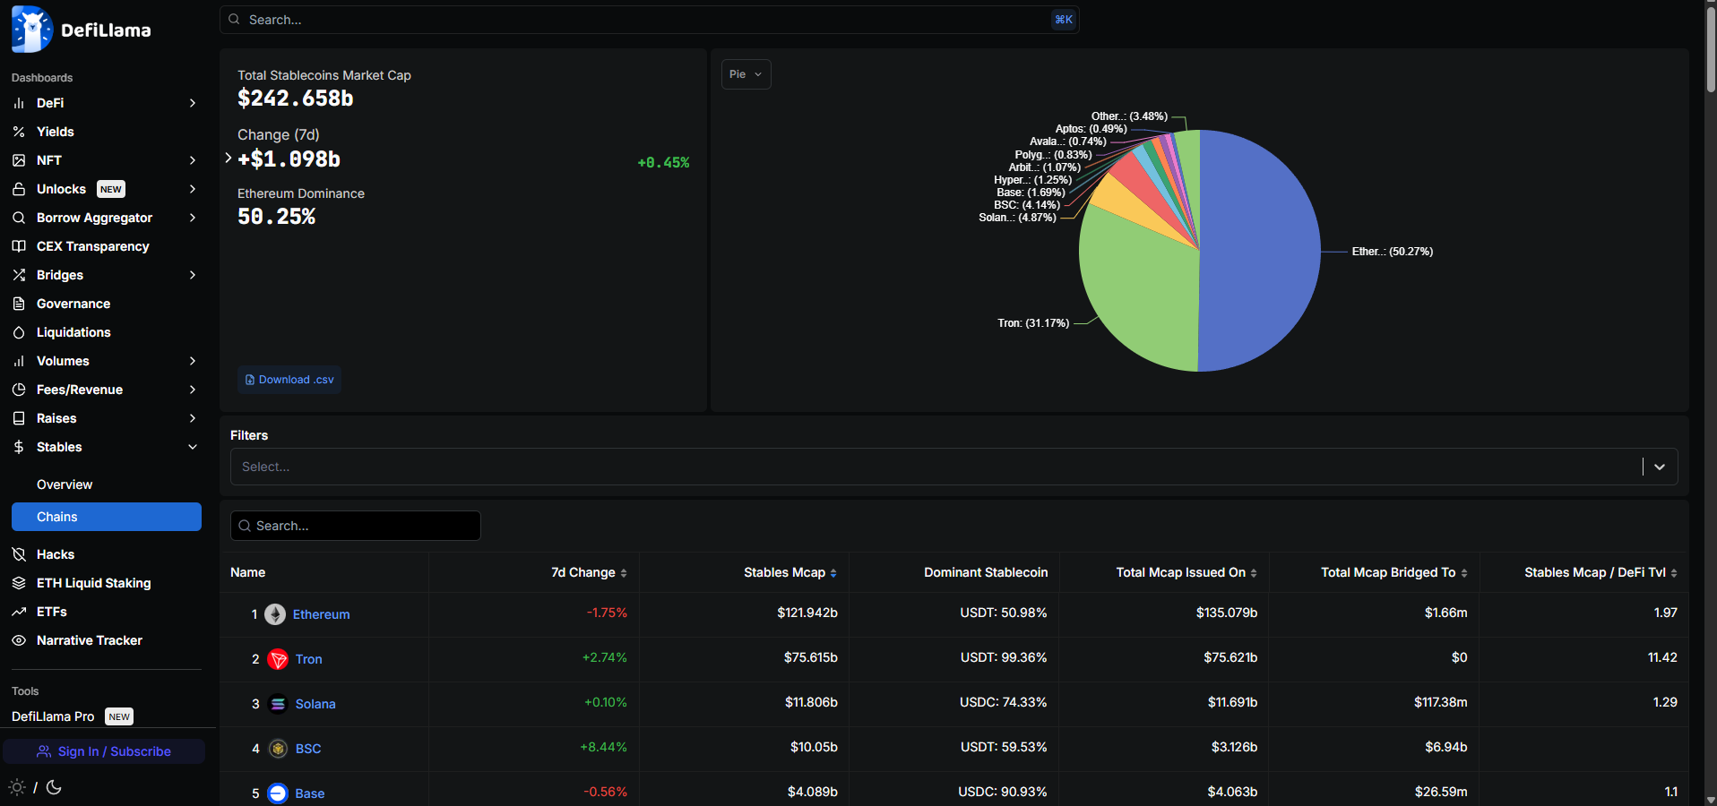The width and height of the screenshot is (1717, 806).
Task: Click the Fees/Revenue pie icon
Action: [x=19, y=390]
